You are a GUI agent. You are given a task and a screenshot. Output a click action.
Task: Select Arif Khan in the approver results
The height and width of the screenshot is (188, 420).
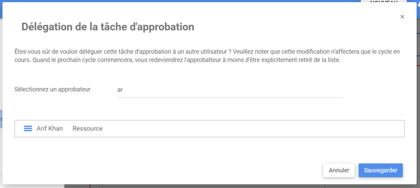[x=50, y=129]
